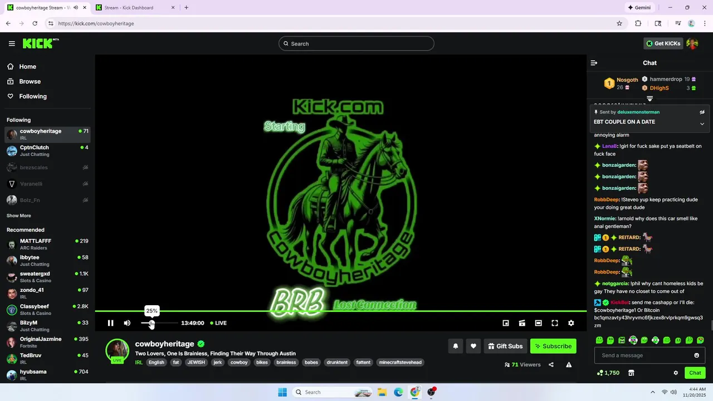
Task: Toggle notification bell for cowboyheritage
Action: (x=455, y=346)
